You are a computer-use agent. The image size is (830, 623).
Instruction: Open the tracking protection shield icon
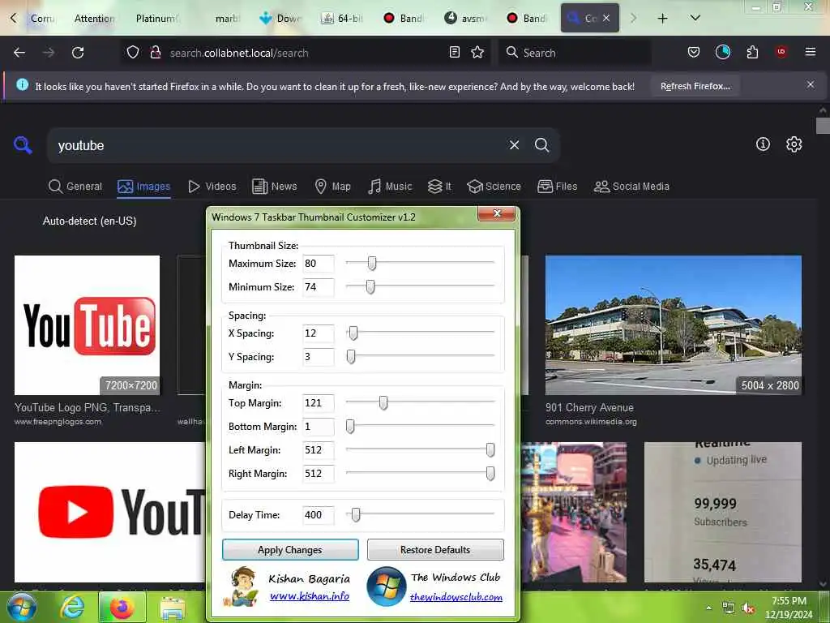point(133,53)
